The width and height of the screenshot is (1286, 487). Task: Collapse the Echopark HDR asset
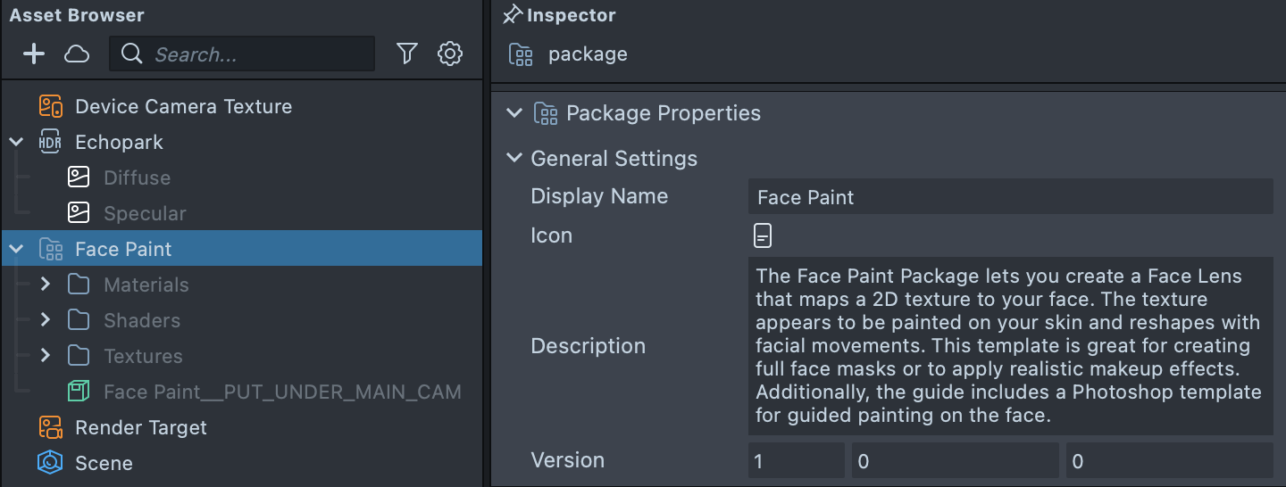coord(16,142)
